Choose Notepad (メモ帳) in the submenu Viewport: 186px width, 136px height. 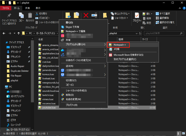click(133, 49)
